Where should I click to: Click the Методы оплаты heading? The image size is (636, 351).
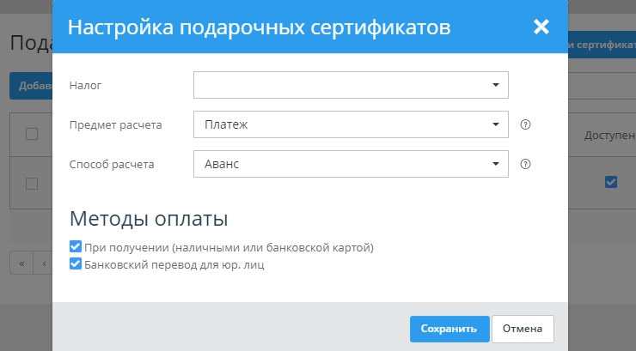[148, 218]
